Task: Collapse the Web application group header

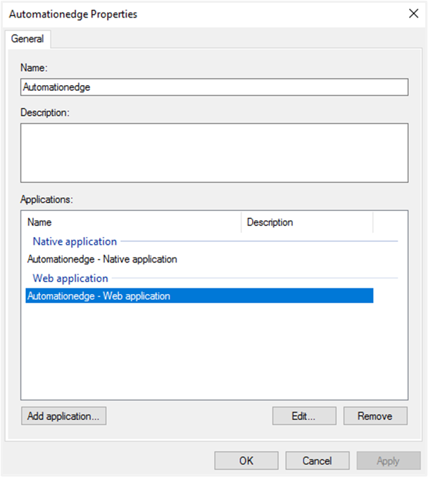Action: [x=70, y=278]
